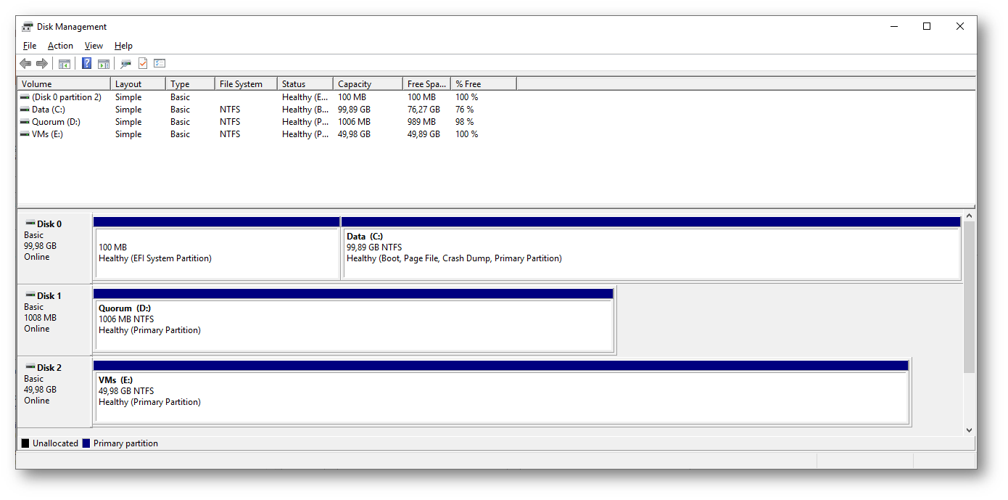
Task: Select the Quorum (D:) volume row
Action: pyautogui.click(x=267, y=122)
